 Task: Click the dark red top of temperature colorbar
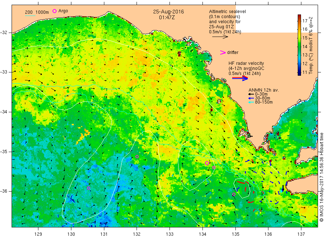click(299, 16)
